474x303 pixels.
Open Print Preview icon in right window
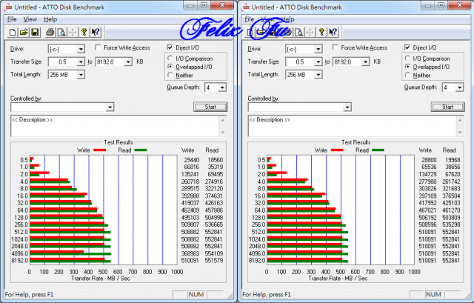click(x=298, y=32)
